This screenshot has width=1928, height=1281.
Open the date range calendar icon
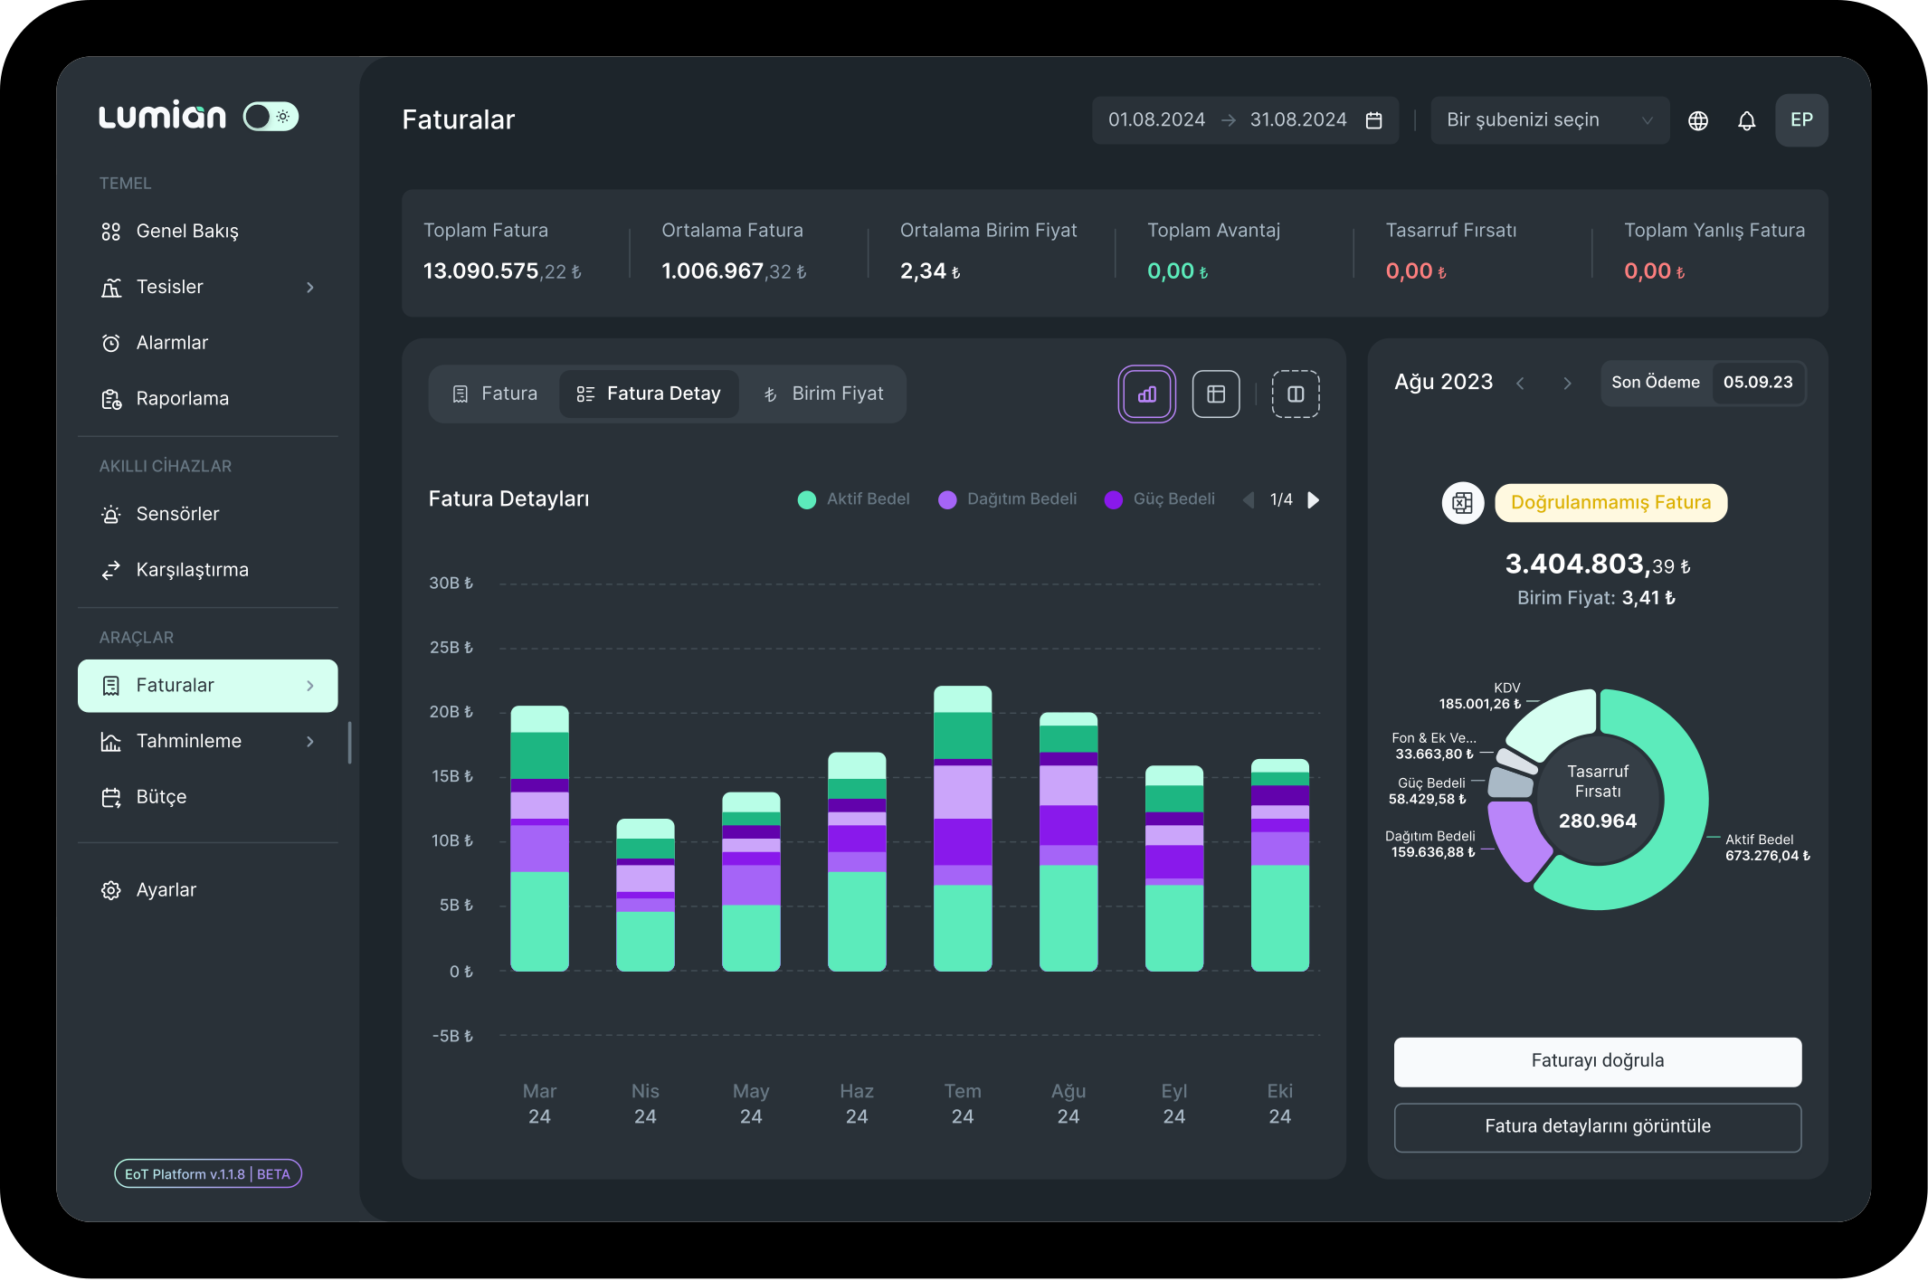(1373, 120)
